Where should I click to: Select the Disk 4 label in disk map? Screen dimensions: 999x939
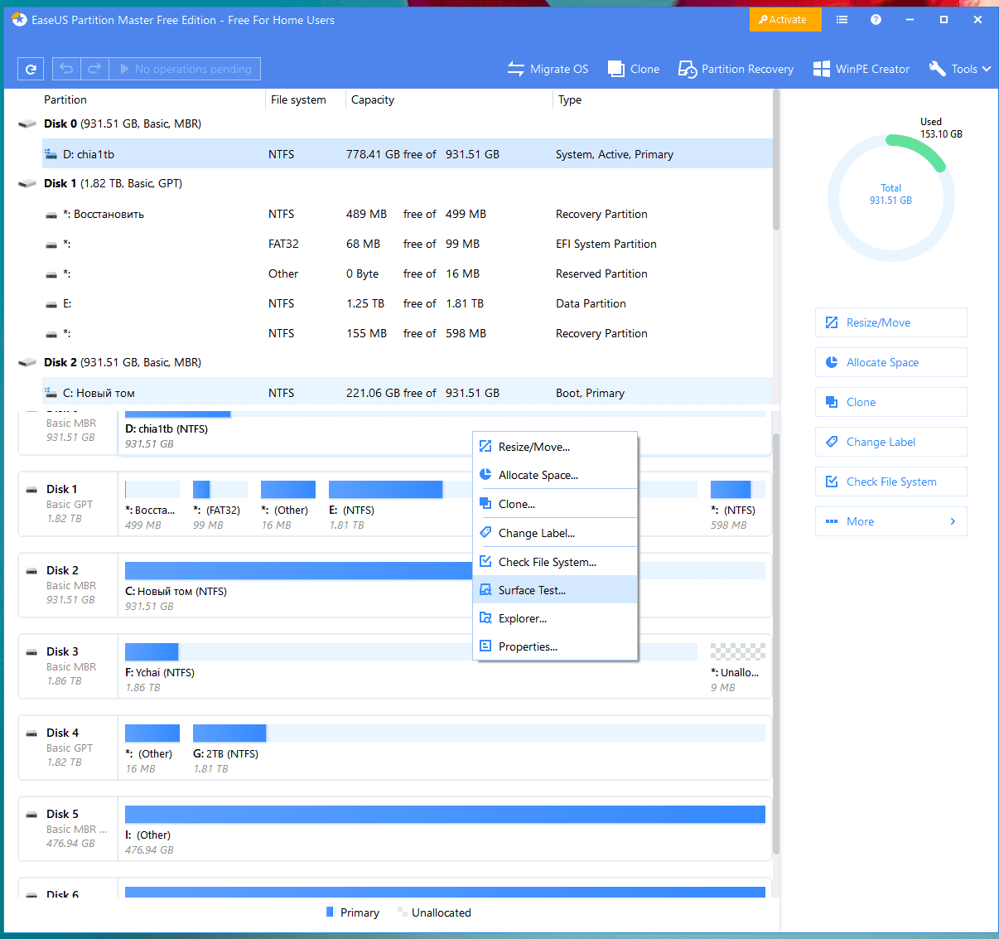62,733
